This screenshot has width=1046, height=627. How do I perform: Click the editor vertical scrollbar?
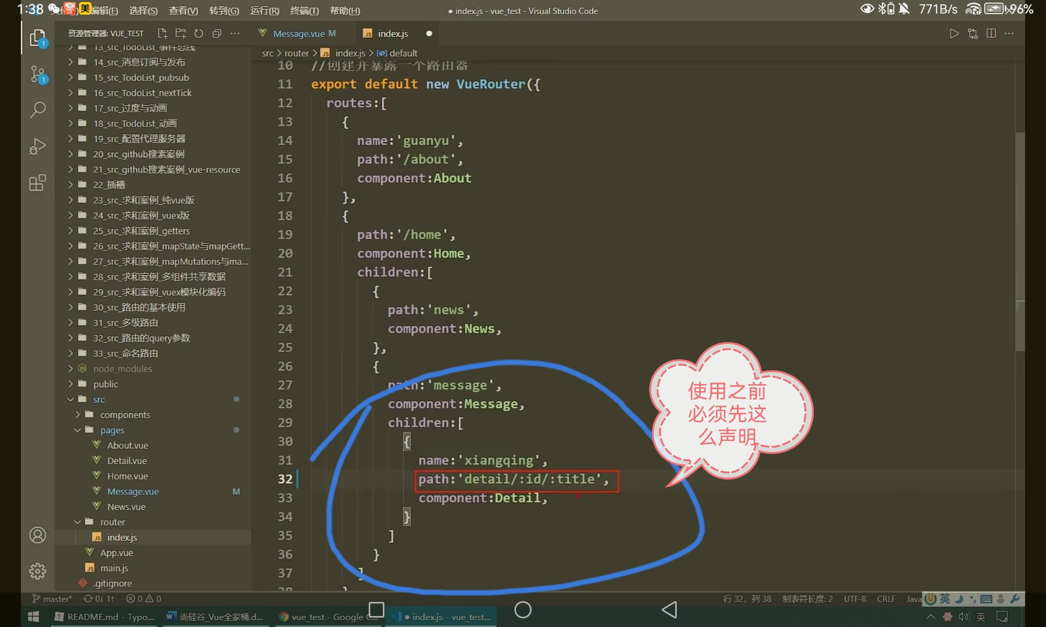click(x=1019, y=240)
